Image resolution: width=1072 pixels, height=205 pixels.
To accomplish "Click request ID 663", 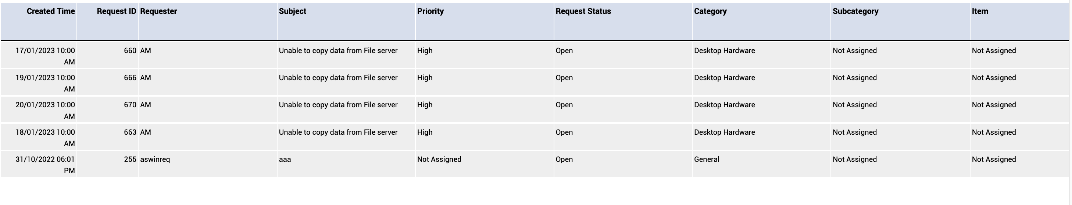I will (130, 132).
